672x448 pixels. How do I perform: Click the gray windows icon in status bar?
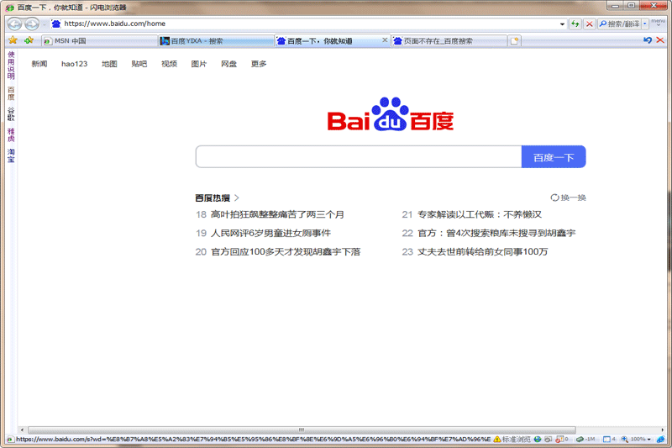point(549,440)
